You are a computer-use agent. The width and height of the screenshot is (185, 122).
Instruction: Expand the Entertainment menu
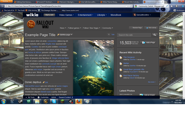(x=86, y=15)
